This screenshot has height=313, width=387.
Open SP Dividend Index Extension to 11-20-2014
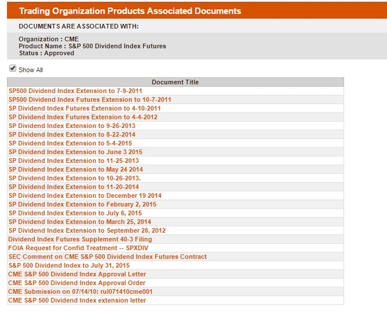(x=74, y=187)
